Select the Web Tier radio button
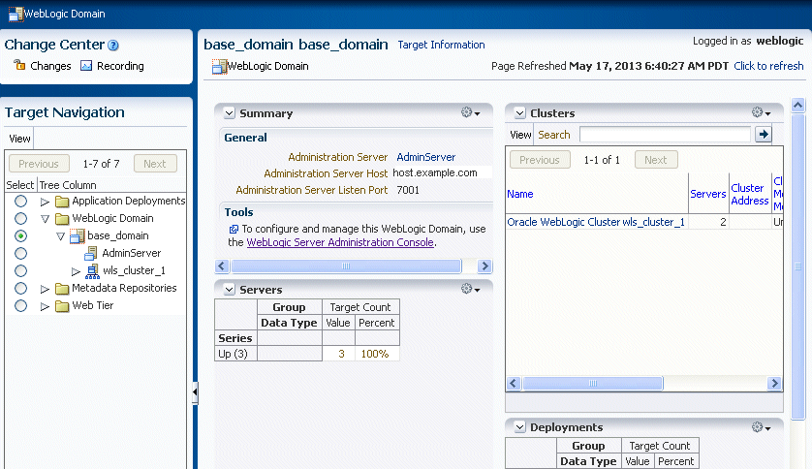The width and height of the screenshot is (812, 469). coord(20,306)
